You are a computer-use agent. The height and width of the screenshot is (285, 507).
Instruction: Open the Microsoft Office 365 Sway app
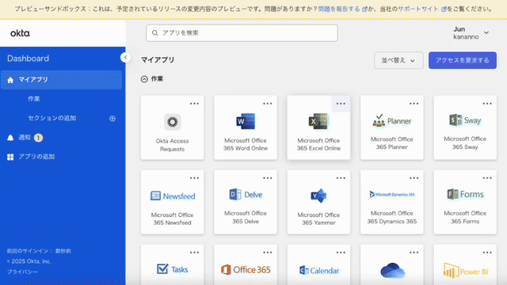[x=465, y=127]
